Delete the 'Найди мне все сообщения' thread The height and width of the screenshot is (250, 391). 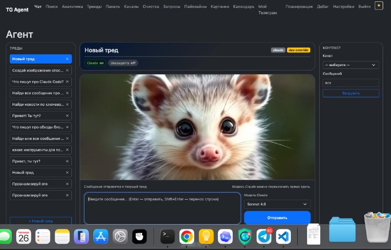tap(67, 138)
